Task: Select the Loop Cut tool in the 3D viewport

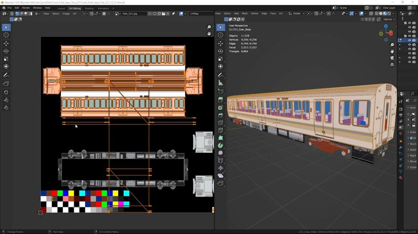Action: 221,123
